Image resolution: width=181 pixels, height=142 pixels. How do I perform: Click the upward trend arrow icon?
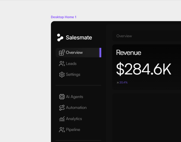tap(118, 83)
